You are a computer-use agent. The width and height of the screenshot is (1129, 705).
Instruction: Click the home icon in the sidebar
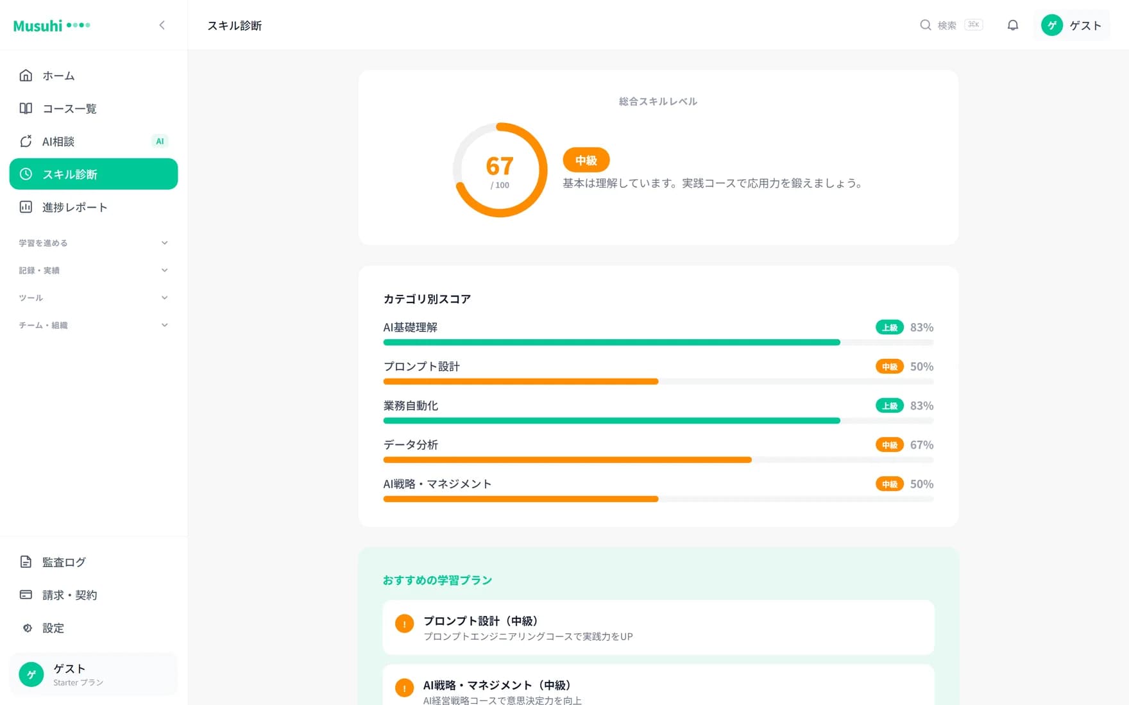click(x=26, y=76)
